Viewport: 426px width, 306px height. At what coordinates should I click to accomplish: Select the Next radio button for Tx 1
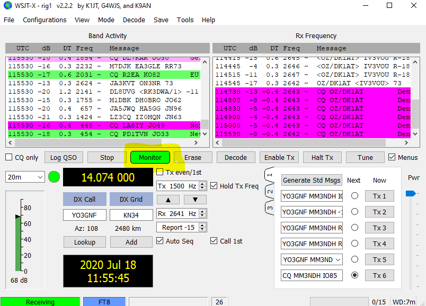pyautogui.click(x=354, y=196)
